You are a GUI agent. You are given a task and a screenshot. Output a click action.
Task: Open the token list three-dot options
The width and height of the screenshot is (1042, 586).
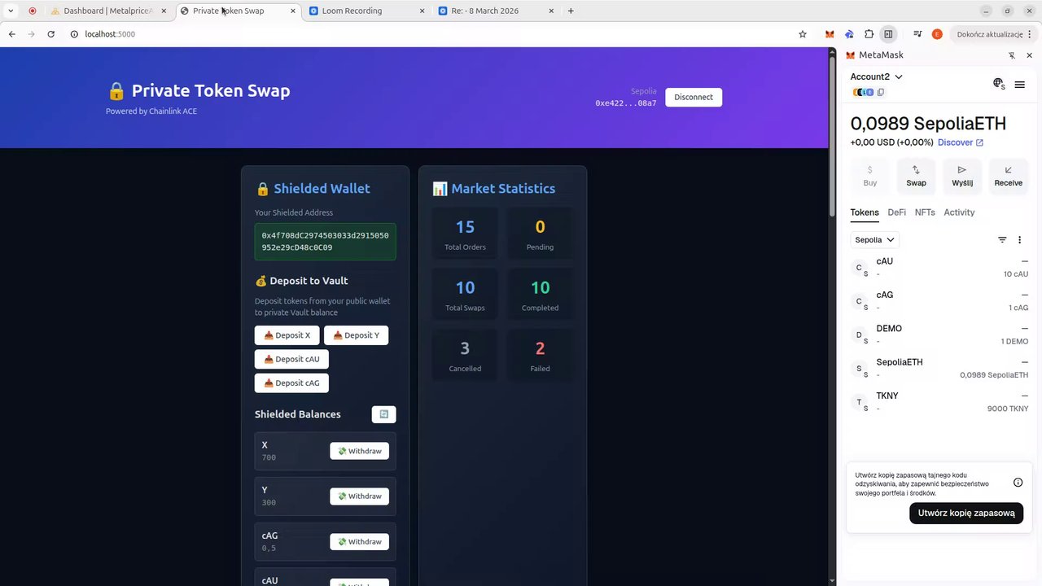pyautogui.click(x=1019, y=240)
